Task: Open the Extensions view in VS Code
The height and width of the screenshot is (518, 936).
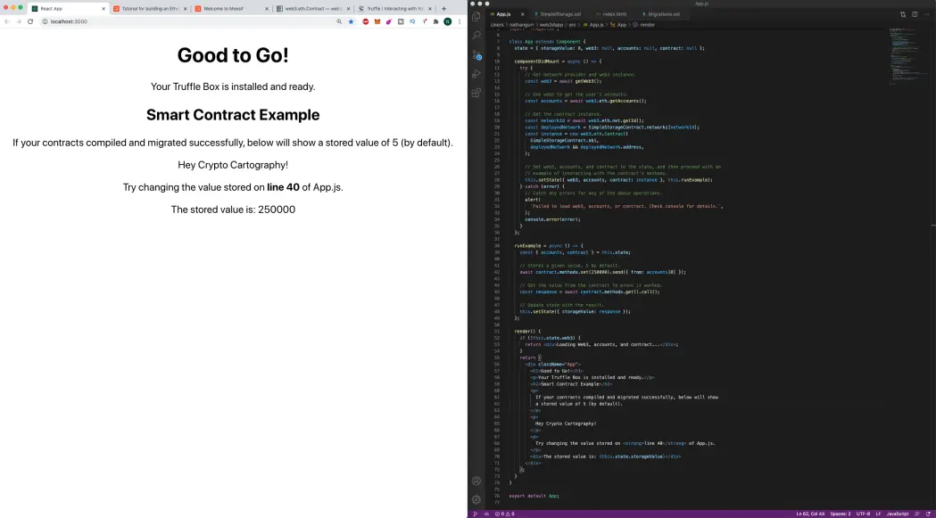Action: tap(476, 93)
